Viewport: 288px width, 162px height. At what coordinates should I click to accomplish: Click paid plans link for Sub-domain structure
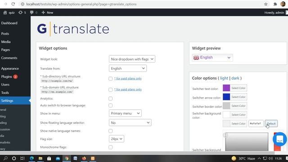coord(128,90)
